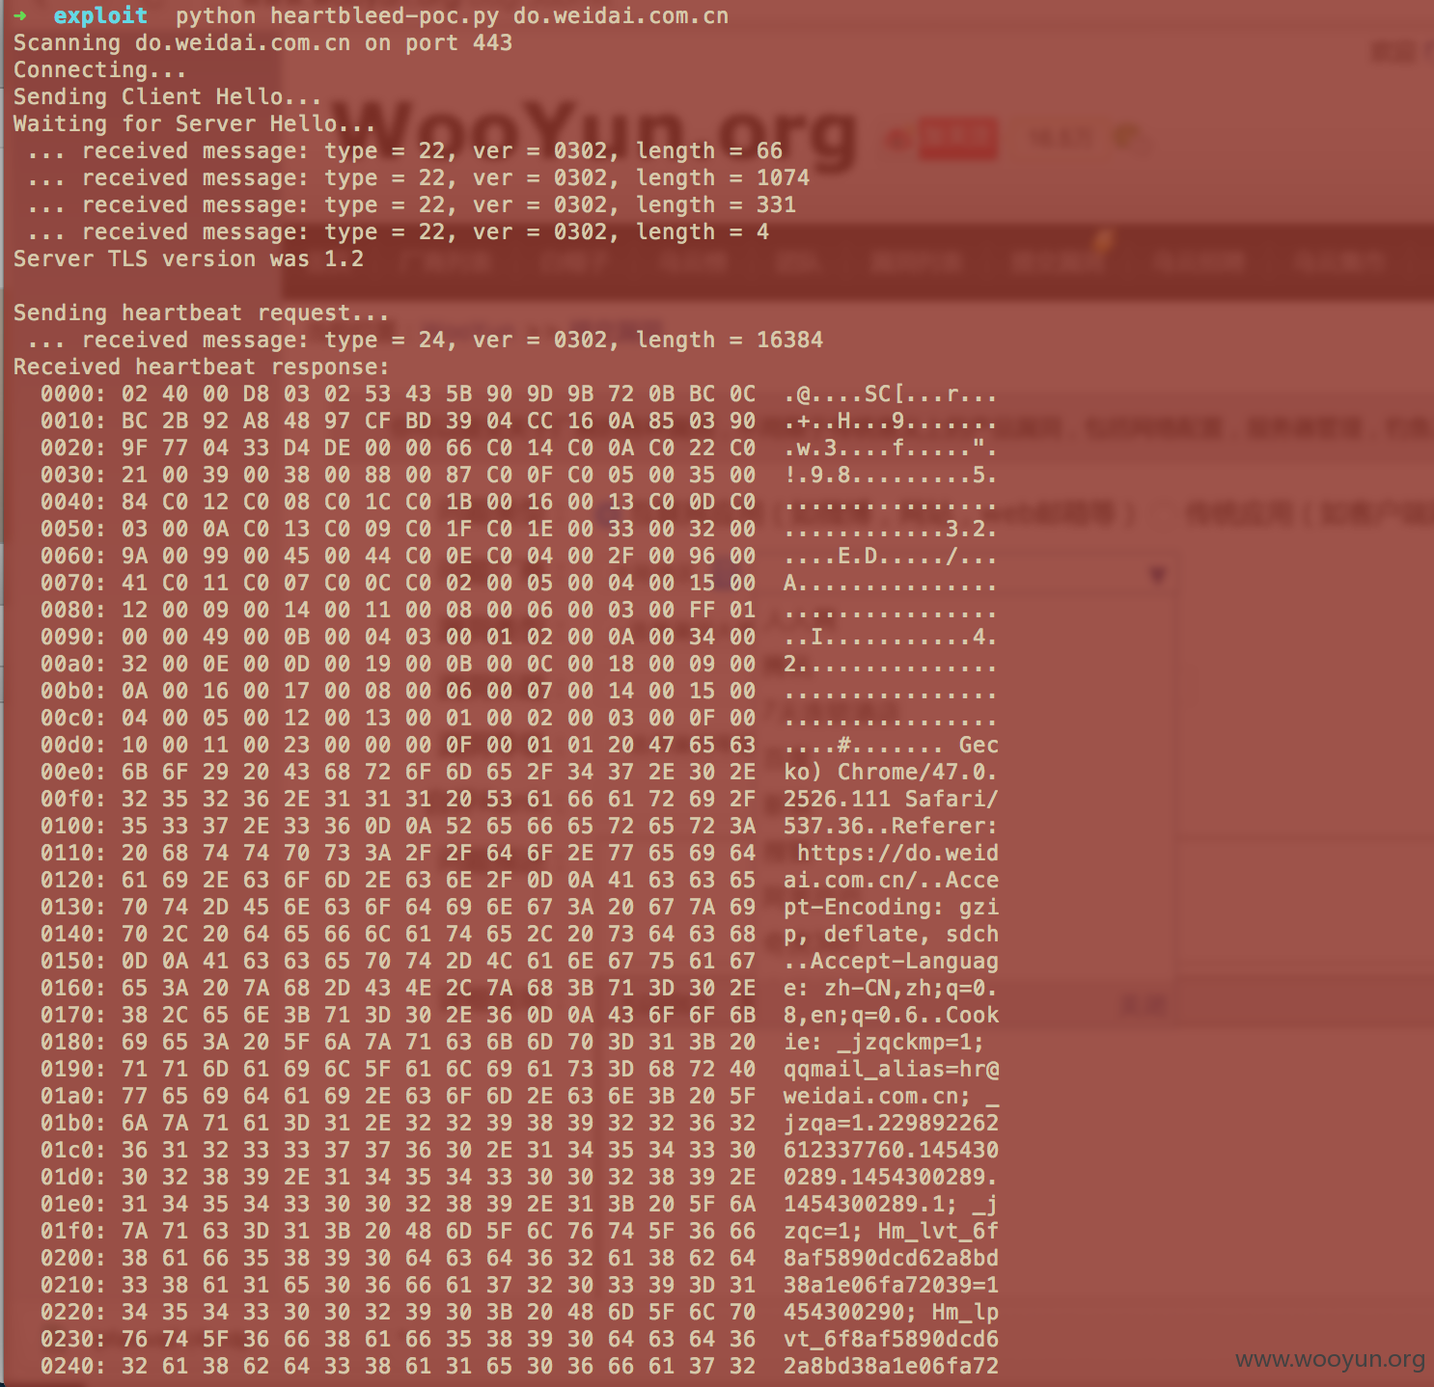Click the ASCII text 'weidai.com.cn; _'
1434x1387 pixels.
point(891,1096)
